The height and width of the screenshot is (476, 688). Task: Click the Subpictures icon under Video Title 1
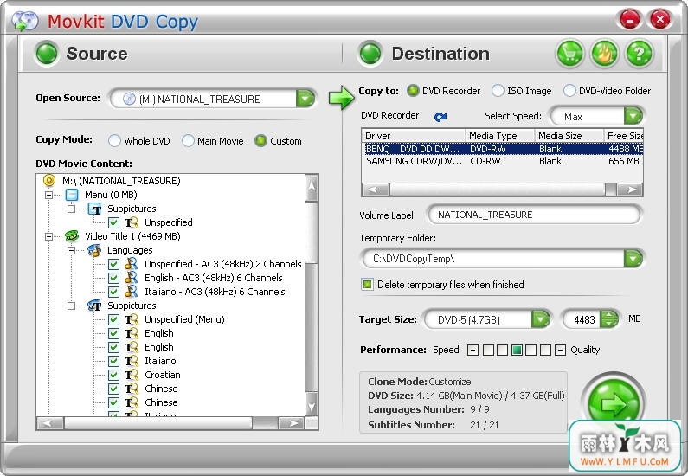click(94, 306)
